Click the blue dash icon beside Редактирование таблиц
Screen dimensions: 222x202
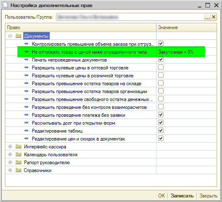click(x=26, y=131)
